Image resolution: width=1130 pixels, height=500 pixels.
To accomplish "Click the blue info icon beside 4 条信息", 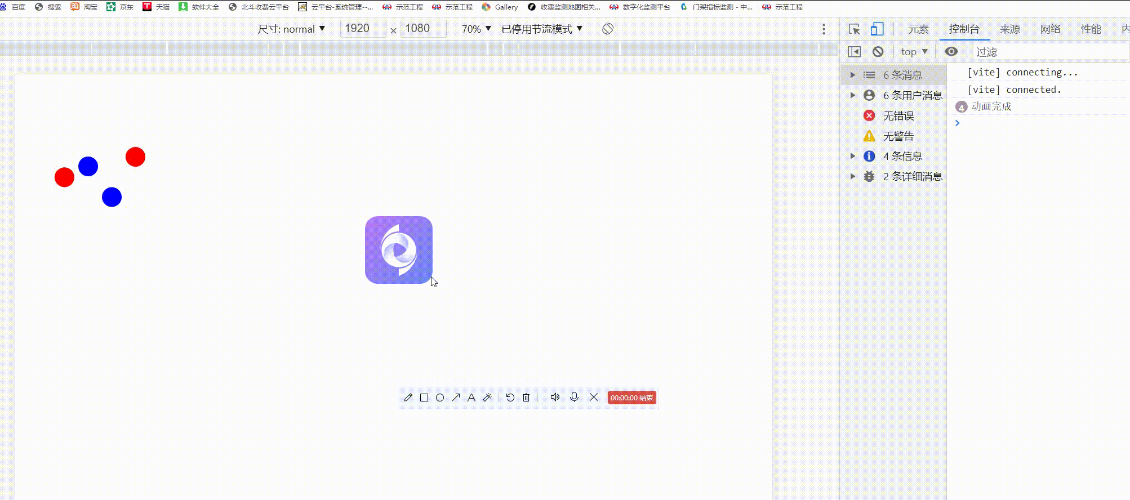I will pyautogui.click(x=869, y=156).
